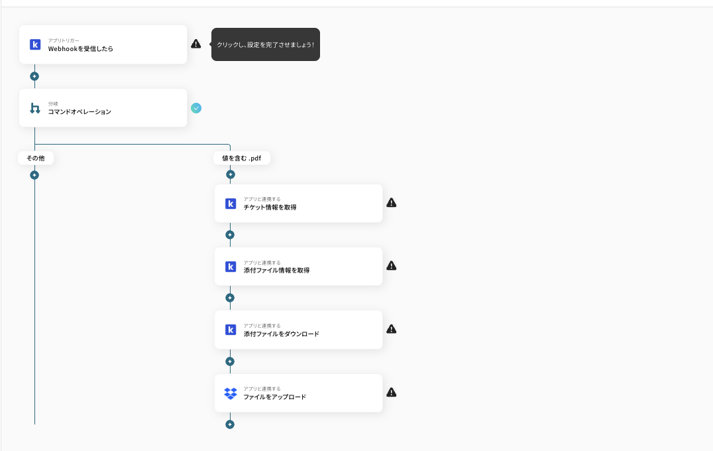The image size is (713, 451).
Task: Click warning icon next to ファイルをアップロード
Action: point(391,393)
